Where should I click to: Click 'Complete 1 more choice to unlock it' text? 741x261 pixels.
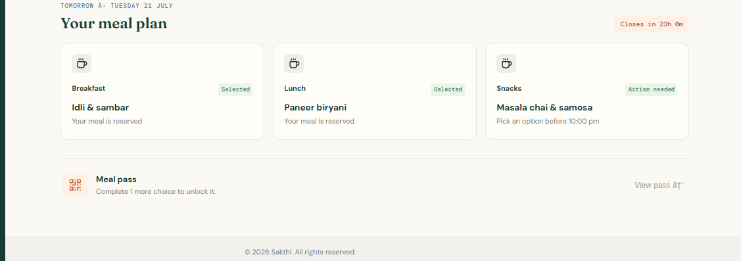point(156,191)
